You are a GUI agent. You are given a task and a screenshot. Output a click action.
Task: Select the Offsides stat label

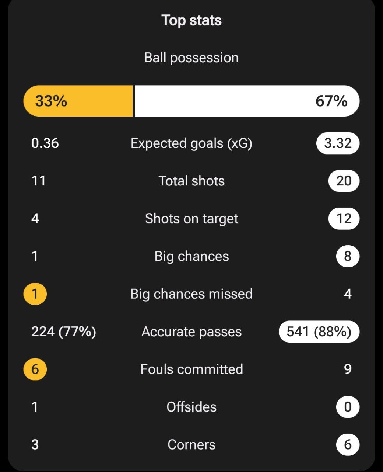pyautogui.click(x=191, y=407)
